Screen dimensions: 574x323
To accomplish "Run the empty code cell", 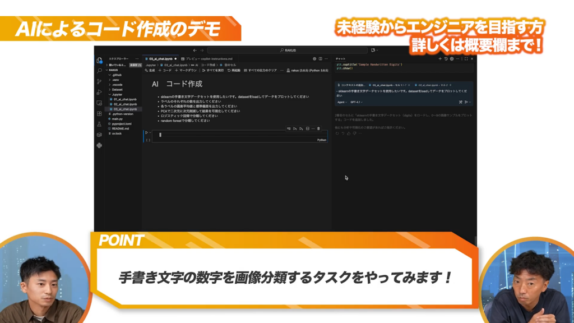I will 147,133.
